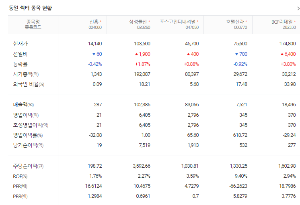Click the -0.42% change rate
300x205 pixels.
95,64
